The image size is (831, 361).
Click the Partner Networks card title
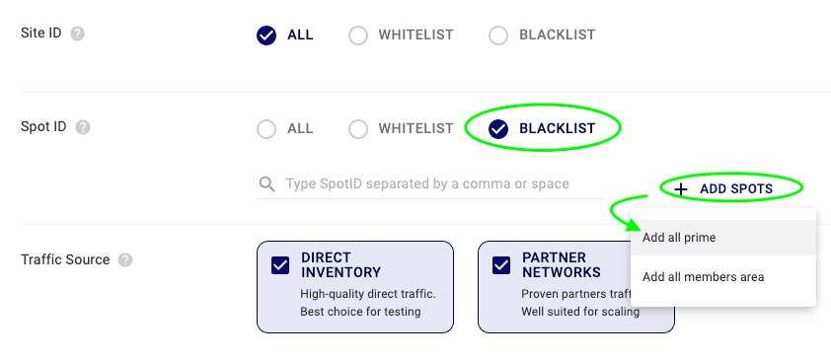[562, 265]
